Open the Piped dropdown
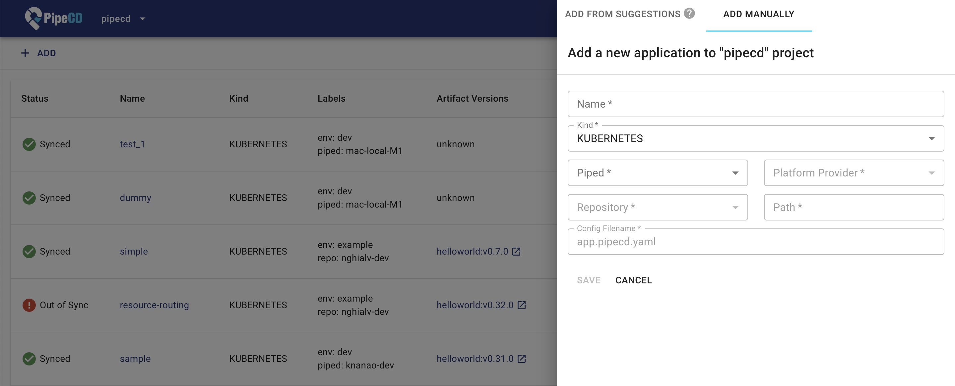 point(657,173)
